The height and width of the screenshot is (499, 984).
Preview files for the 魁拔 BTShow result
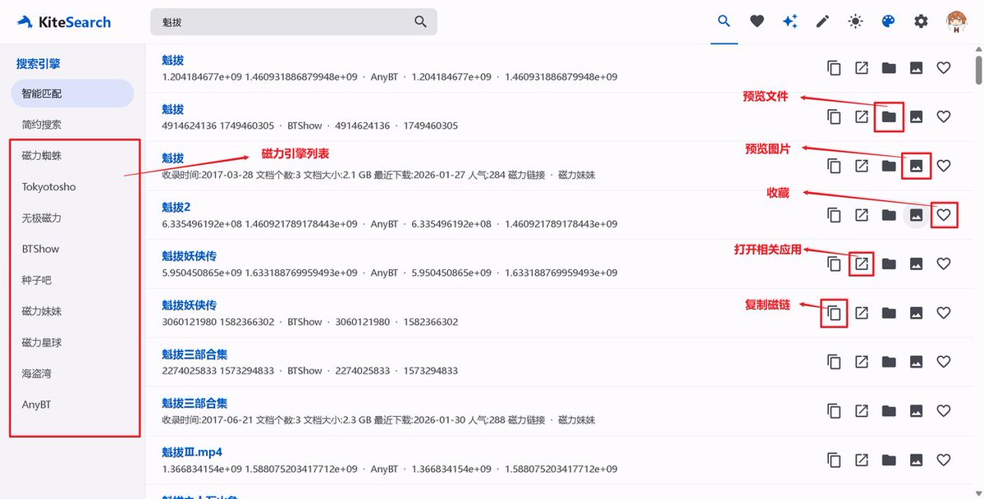point(889,117)
